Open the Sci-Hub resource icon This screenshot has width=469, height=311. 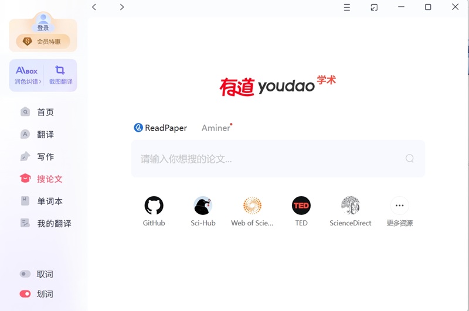tap(203, 206)
